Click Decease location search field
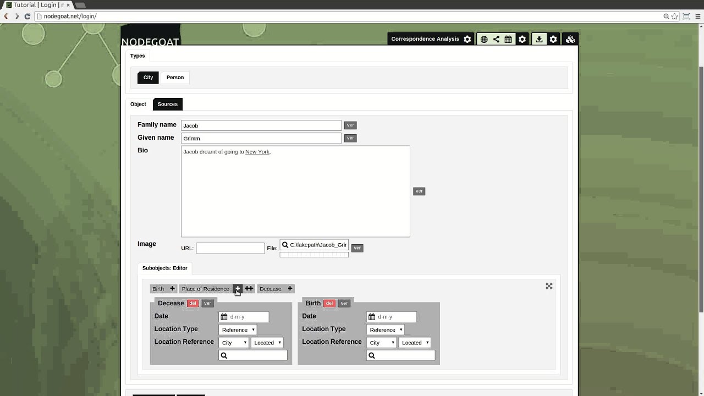This screenshot has height=396, width=704. tap(253, 355)
